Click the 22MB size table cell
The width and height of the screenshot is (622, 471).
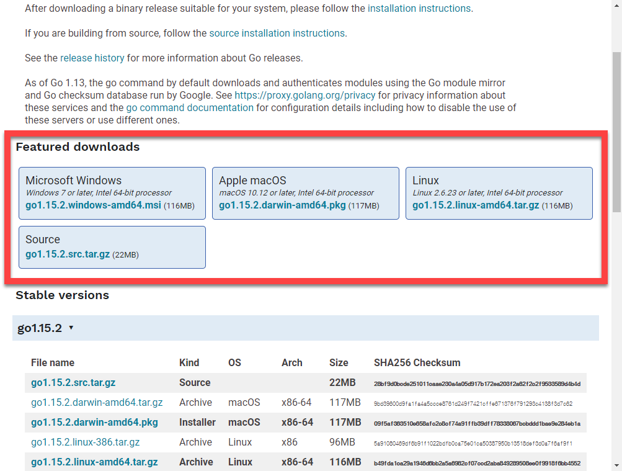tap(342, 382)
